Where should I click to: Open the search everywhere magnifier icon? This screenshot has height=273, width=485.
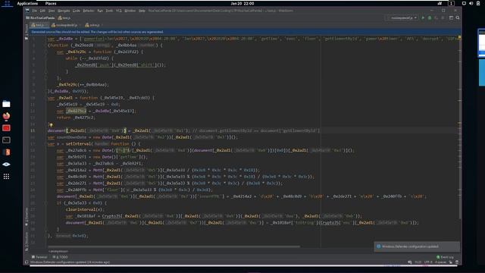click(x=458, y=18)
